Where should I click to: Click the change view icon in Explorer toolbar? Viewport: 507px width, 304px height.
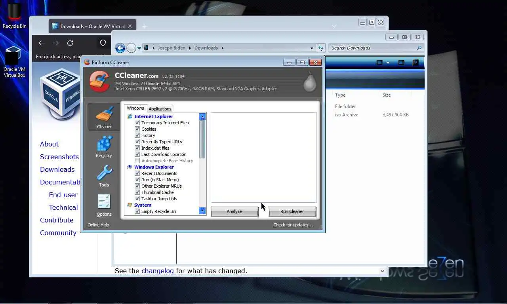(379, 63)
